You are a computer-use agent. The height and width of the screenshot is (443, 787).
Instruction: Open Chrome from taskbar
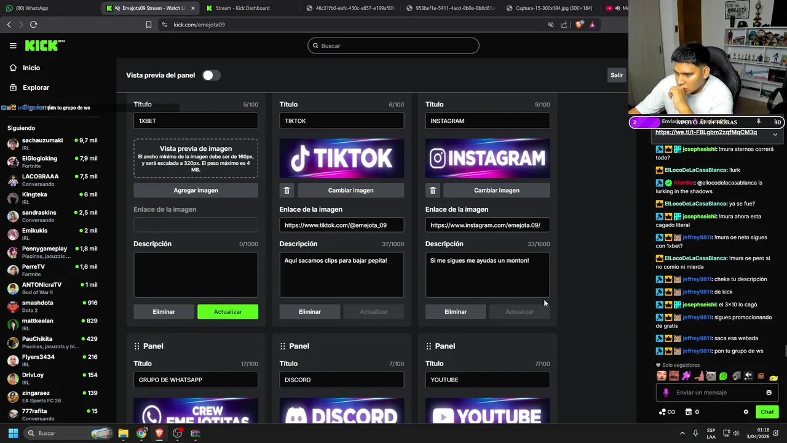pyautogui.click(x=141, y=433)
